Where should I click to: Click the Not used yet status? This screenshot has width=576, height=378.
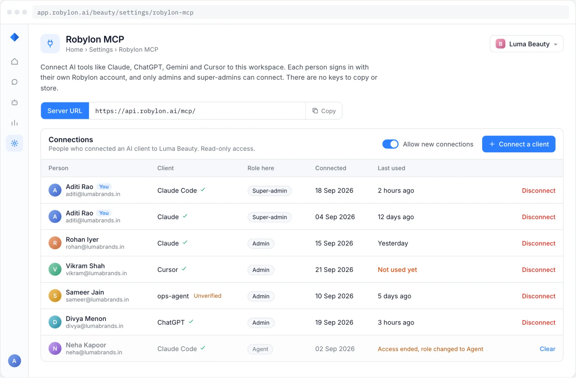397,269
